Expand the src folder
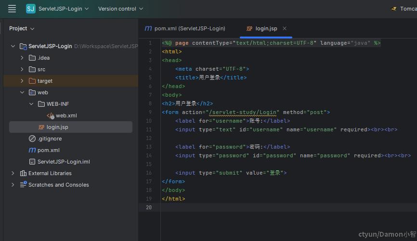This screenshot has width=417, height=241. coord(22,69)
